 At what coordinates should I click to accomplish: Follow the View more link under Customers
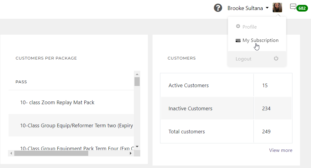(281, 150)
